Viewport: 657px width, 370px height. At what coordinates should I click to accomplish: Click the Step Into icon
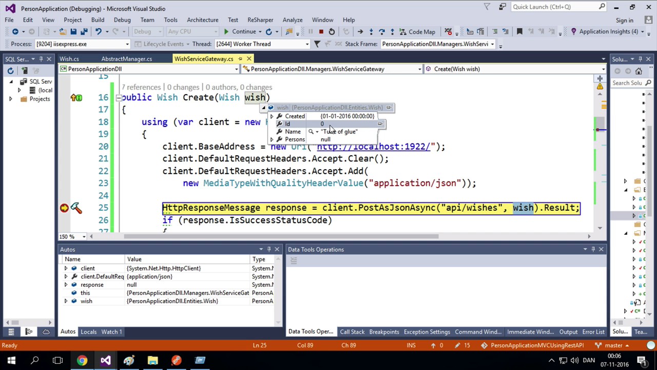tap(371, 32)
